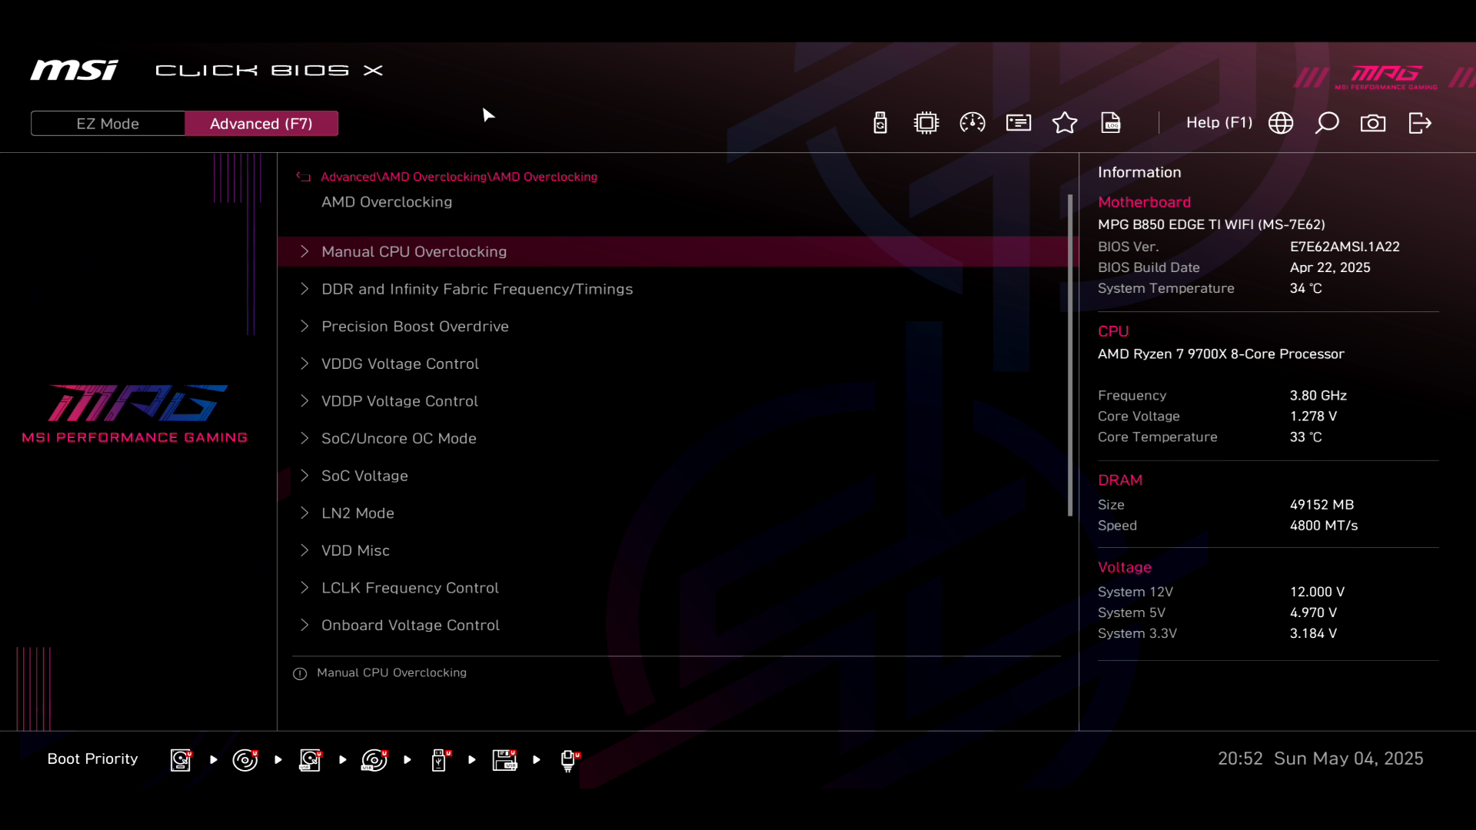Select Advanced (F7) mode

point(261,124)
